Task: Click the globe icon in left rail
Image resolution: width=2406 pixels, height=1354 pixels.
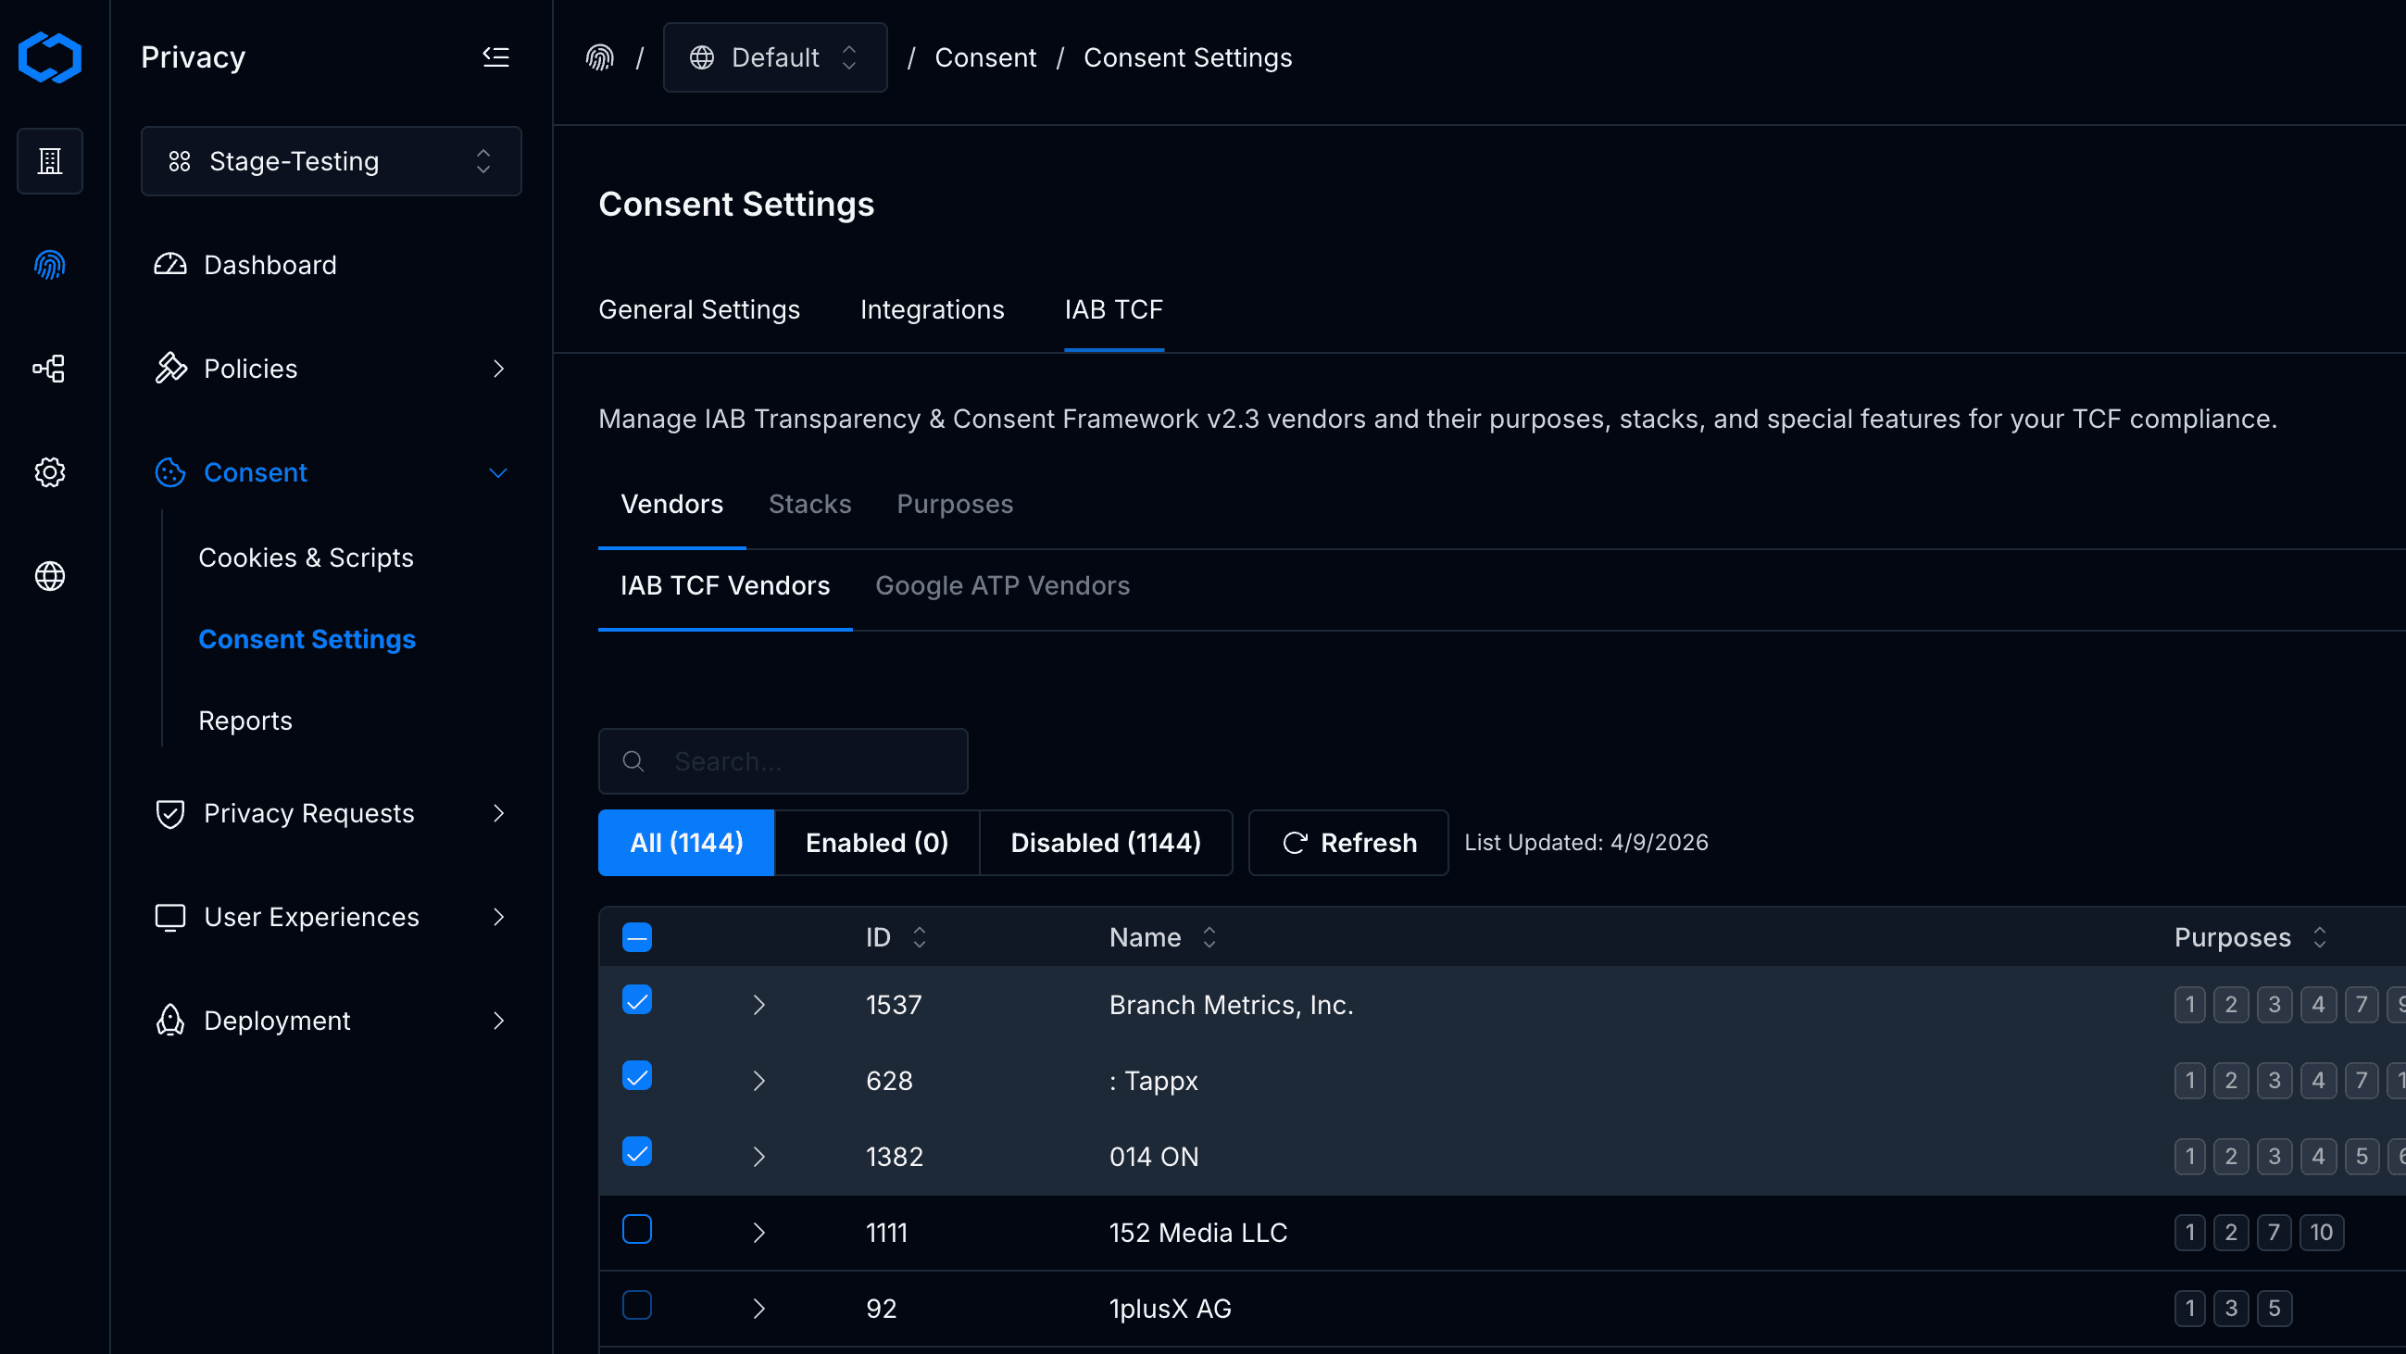Action: (x=49, y=576)
